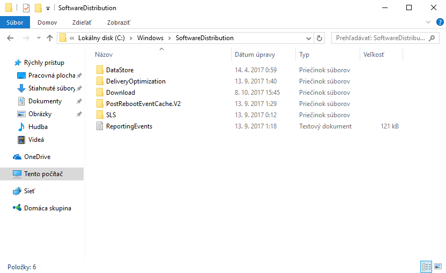Click the Properties icon in the title bar
The image size is (446, 273).
26,8
